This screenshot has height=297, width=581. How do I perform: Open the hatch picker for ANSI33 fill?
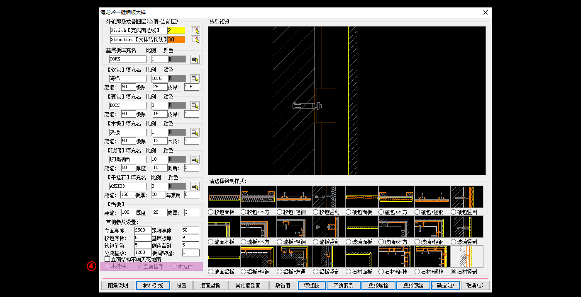click(x=195, y=186)
